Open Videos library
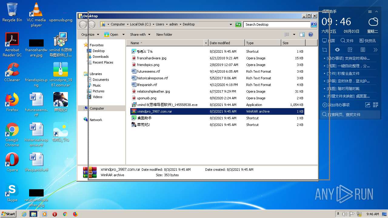 pyautogui.click(x=97, y=97)
